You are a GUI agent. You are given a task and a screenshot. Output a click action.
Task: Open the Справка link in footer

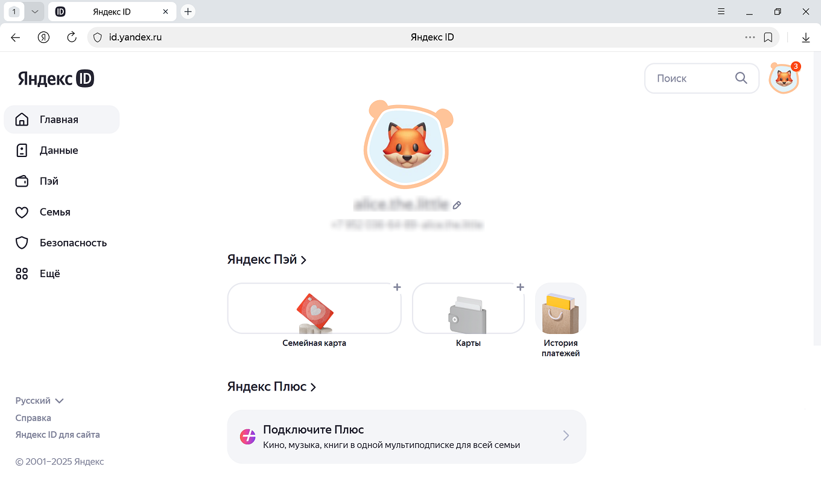pyautogui.click(x=33, y=418)
